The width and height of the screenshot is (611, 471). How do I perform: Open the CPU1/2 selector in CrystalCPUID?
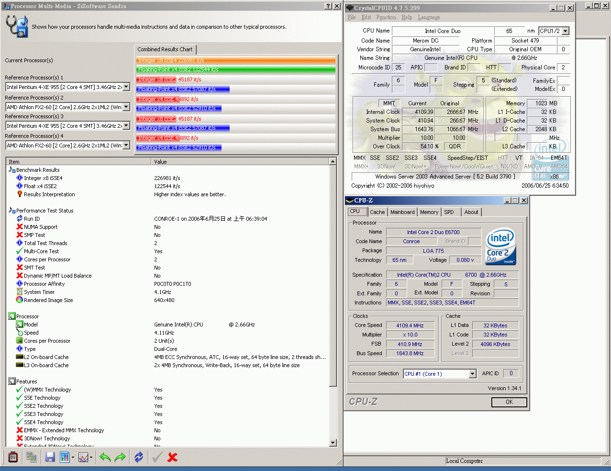coord(554,31)
